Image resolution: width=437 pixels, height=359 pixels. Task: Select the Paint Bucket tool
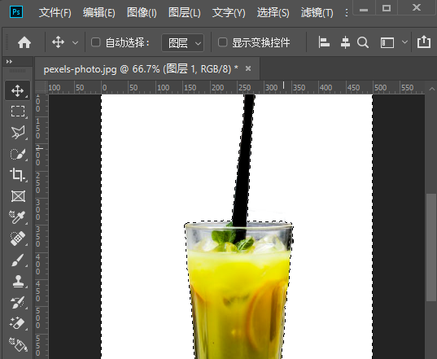pos(18,344)
